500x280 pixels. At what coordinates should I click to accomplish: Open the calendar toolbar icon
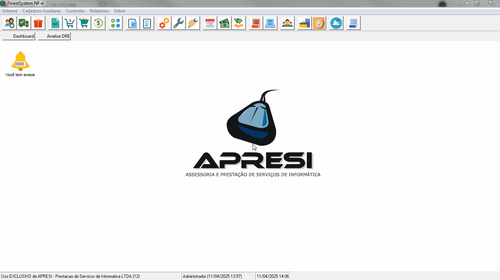pos(210,23)
